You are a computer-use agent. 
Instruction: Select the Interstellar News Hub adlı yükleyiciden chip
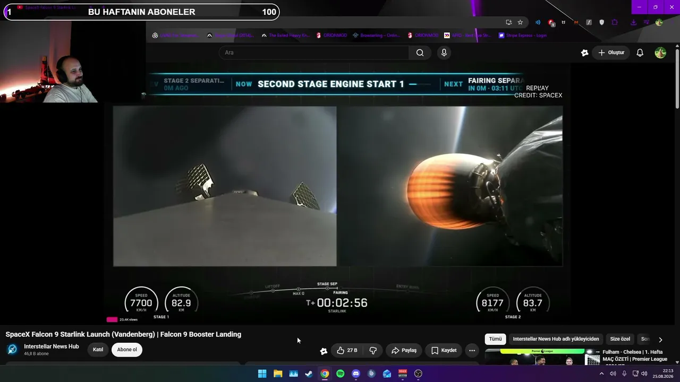[556, 339]
